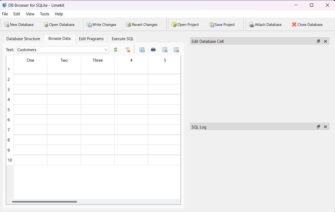335x212 pixels.
Task: Click the green refresh table data icon
Action: pos(116,50)
